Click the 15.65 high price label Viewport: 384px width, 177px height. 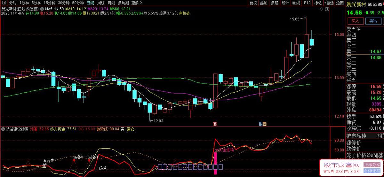294,19
